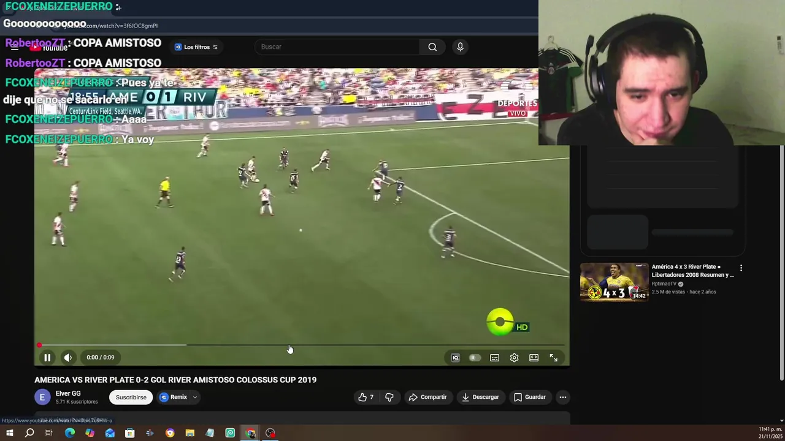Click the RptimaoTV channel name
Viewport: 785px width, 441px height.
point(664,284)
